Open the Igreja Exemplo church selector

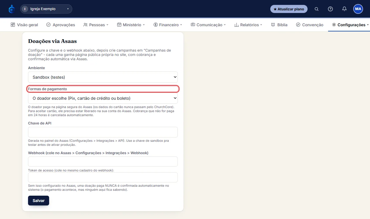46,9
